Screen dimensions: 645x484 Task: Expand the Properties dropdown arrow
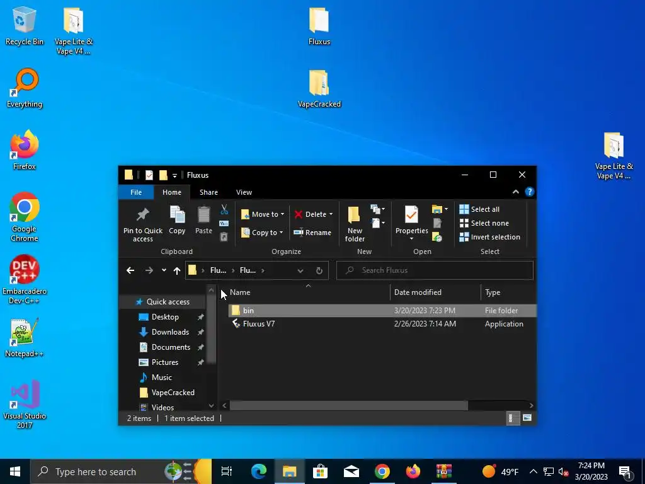[411, 239]
